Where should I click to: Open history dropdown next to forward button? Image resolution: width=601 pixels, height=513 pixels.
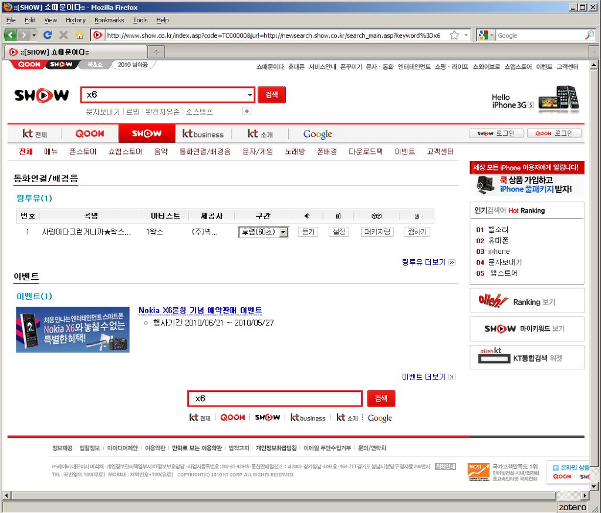34,35
